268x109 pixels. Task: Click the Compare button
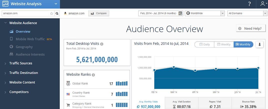[99, 13]
